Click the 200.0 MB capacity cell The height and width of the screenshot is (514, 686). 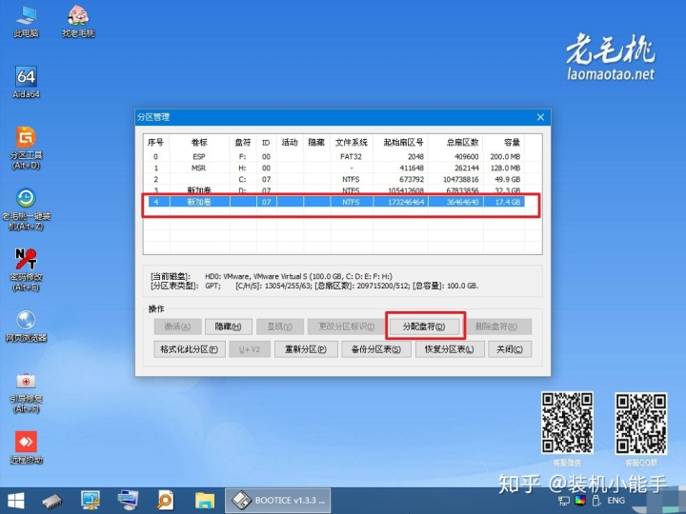point(505,156)
